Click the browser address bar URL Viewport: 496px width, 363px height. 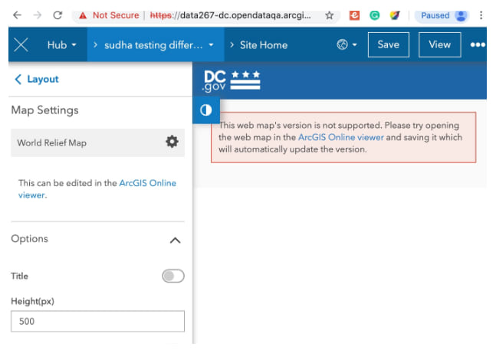click(x=230, y=15)
